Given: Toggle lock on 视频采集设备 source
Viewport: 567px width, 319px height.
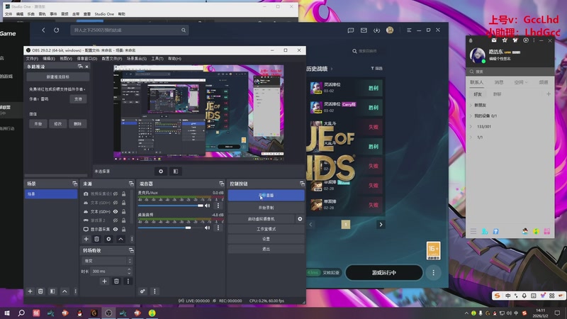Looking at the screenshot, I should tap(123, 194).
